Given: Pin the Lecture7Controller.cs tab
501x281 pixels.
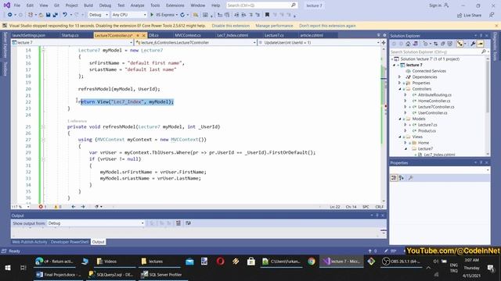Looking at the screenshot, I should pos(138,35).
